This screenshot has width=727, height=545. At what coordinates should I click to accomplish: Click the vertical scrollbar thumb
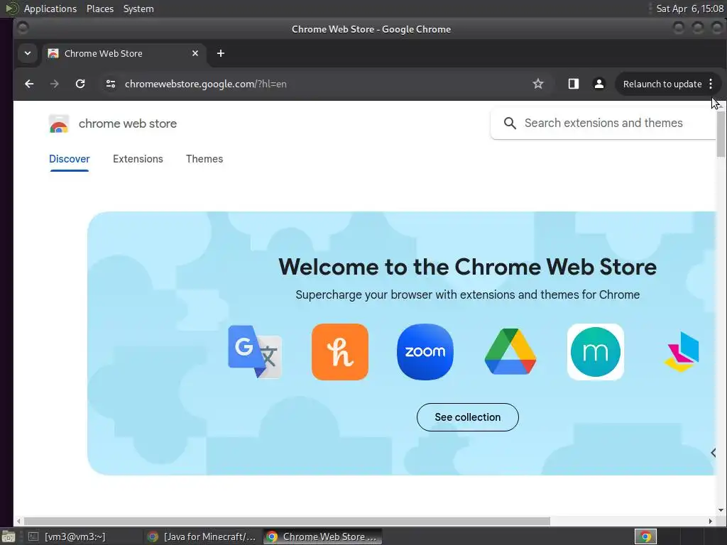click(x=721, y=134)
